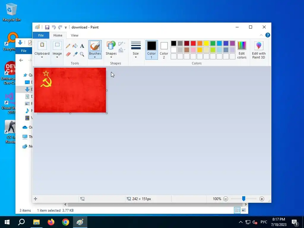The image size is (304, 228).
Task: Open the clock showing 8:17 PM
Action: 278,222
